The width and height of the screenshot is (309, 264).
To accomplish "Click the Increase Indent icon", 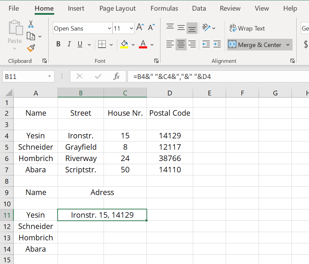I will [217, 44].
